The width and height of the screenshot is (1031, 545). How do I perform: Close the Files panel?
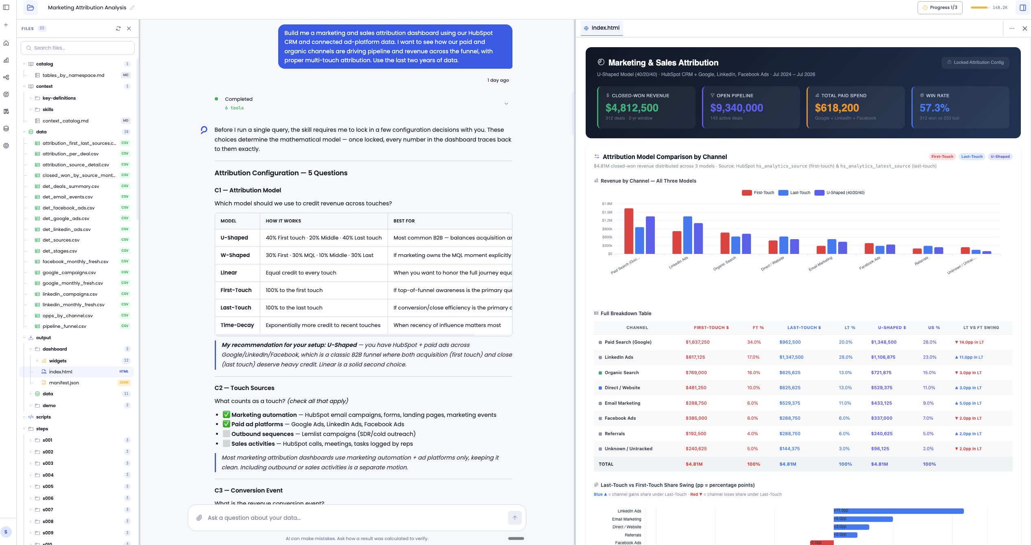(x=129, y=28)
